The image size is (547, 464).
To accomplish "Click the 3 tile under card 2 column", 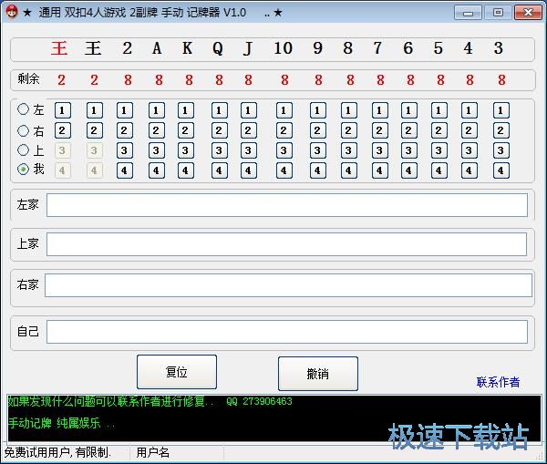I will 126,150.
